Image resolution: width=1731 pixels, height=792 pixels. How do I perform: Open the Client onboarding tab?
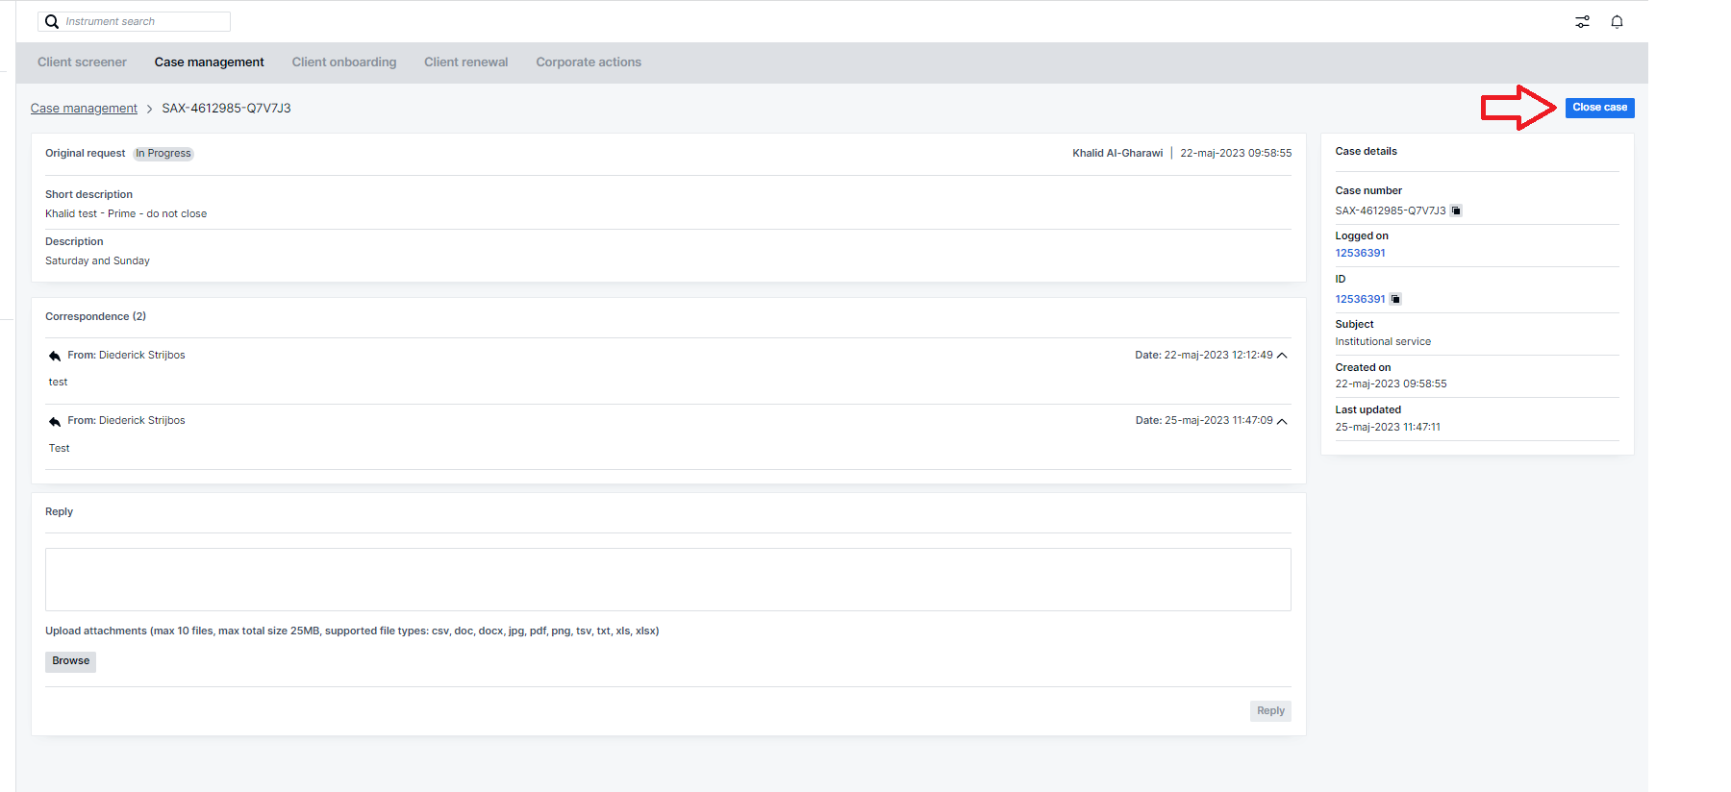[344, 62]
